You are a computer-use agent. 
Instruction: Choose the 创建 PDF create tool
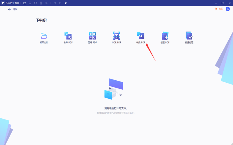(165, 36)
